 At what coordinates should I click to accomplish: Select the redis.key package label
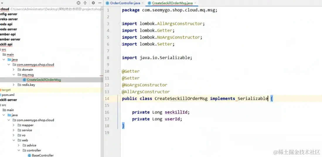(x=28, y=85)
